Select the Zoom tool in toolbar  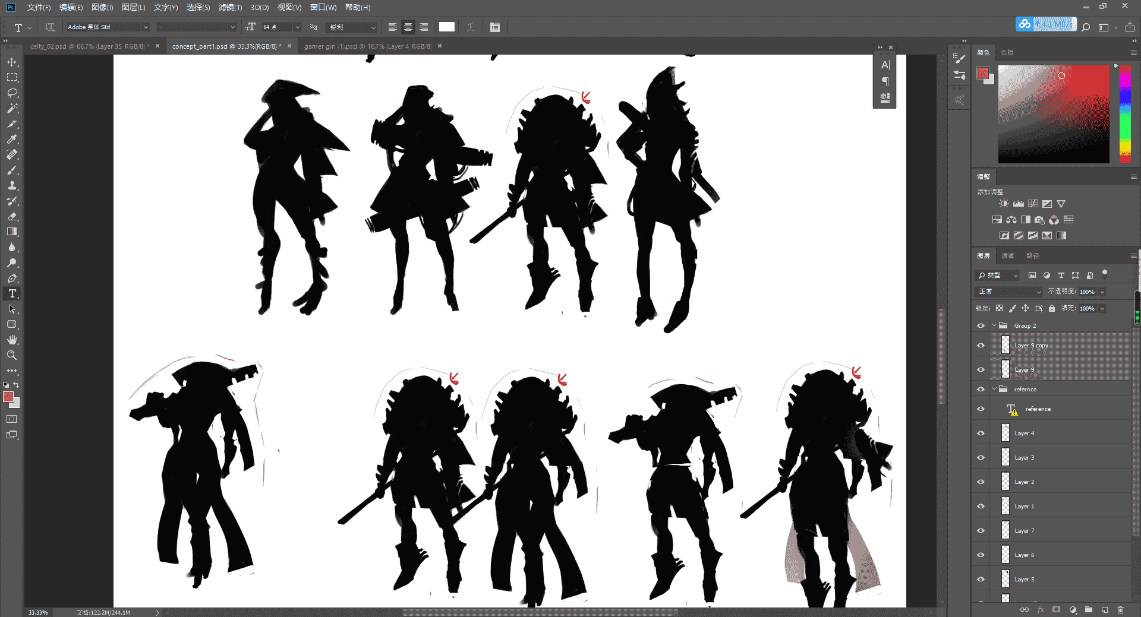[x=12, y=355]
